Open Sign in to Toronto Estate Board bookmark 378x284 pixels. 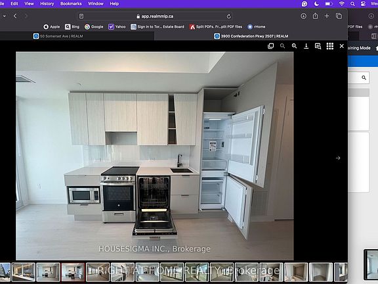(157, 26)
